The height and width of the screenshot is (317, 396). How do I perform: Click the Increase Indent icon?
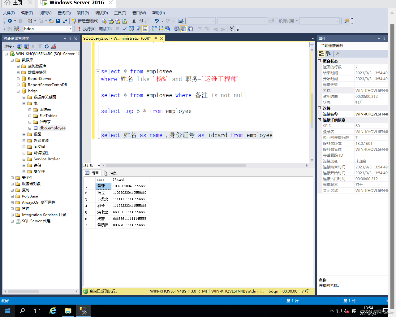tap(222, 29)
